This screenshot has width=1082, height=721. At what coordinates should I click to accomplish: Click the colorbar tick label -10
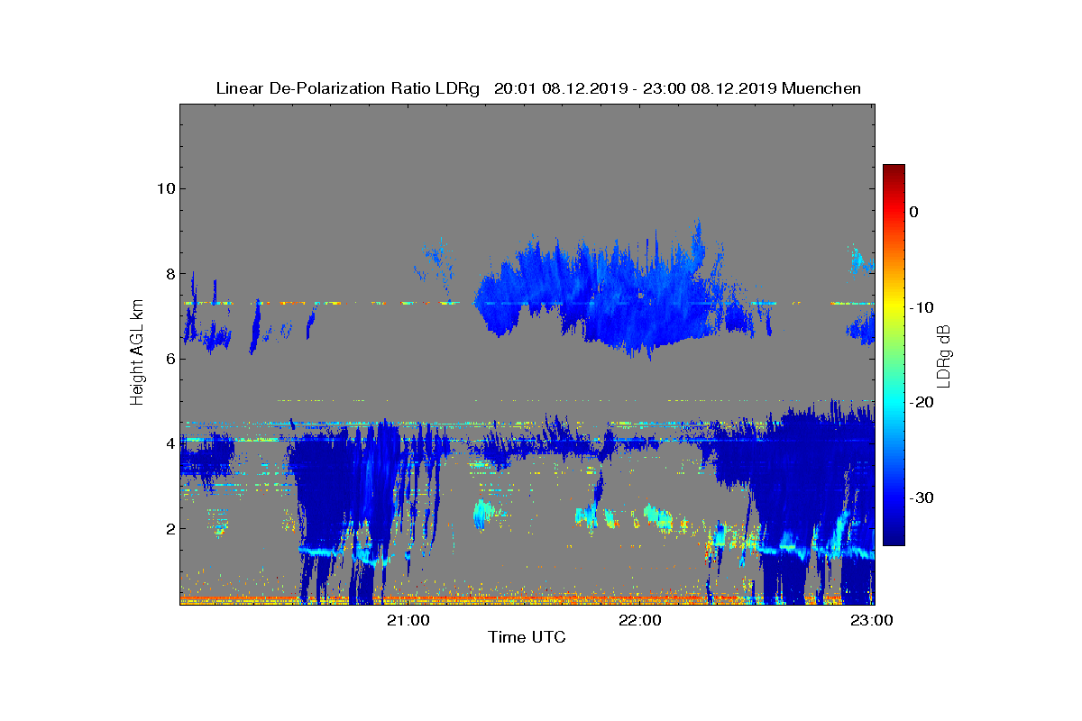(x=921, y=307)
